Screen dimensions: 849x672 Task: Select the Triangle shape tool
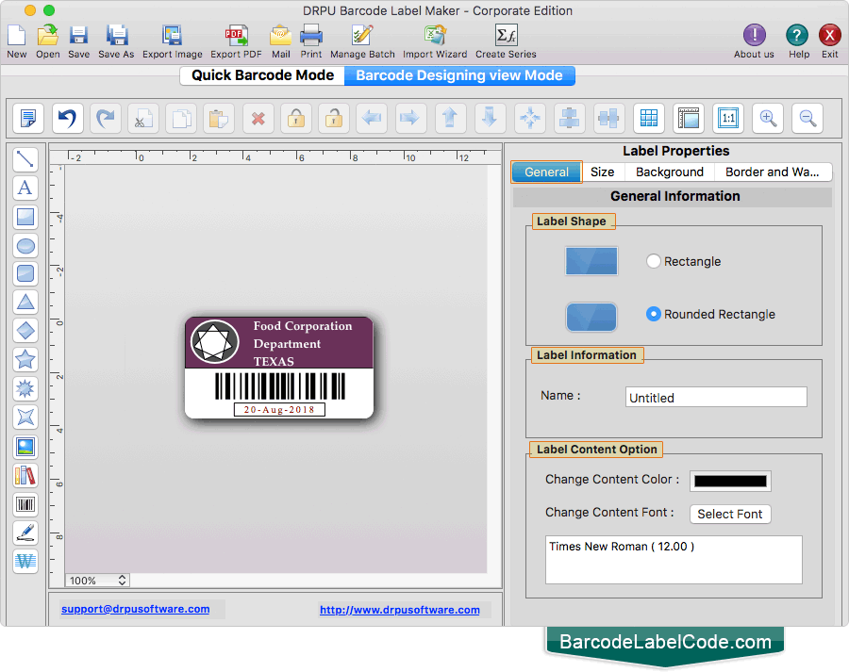(25, 302)
